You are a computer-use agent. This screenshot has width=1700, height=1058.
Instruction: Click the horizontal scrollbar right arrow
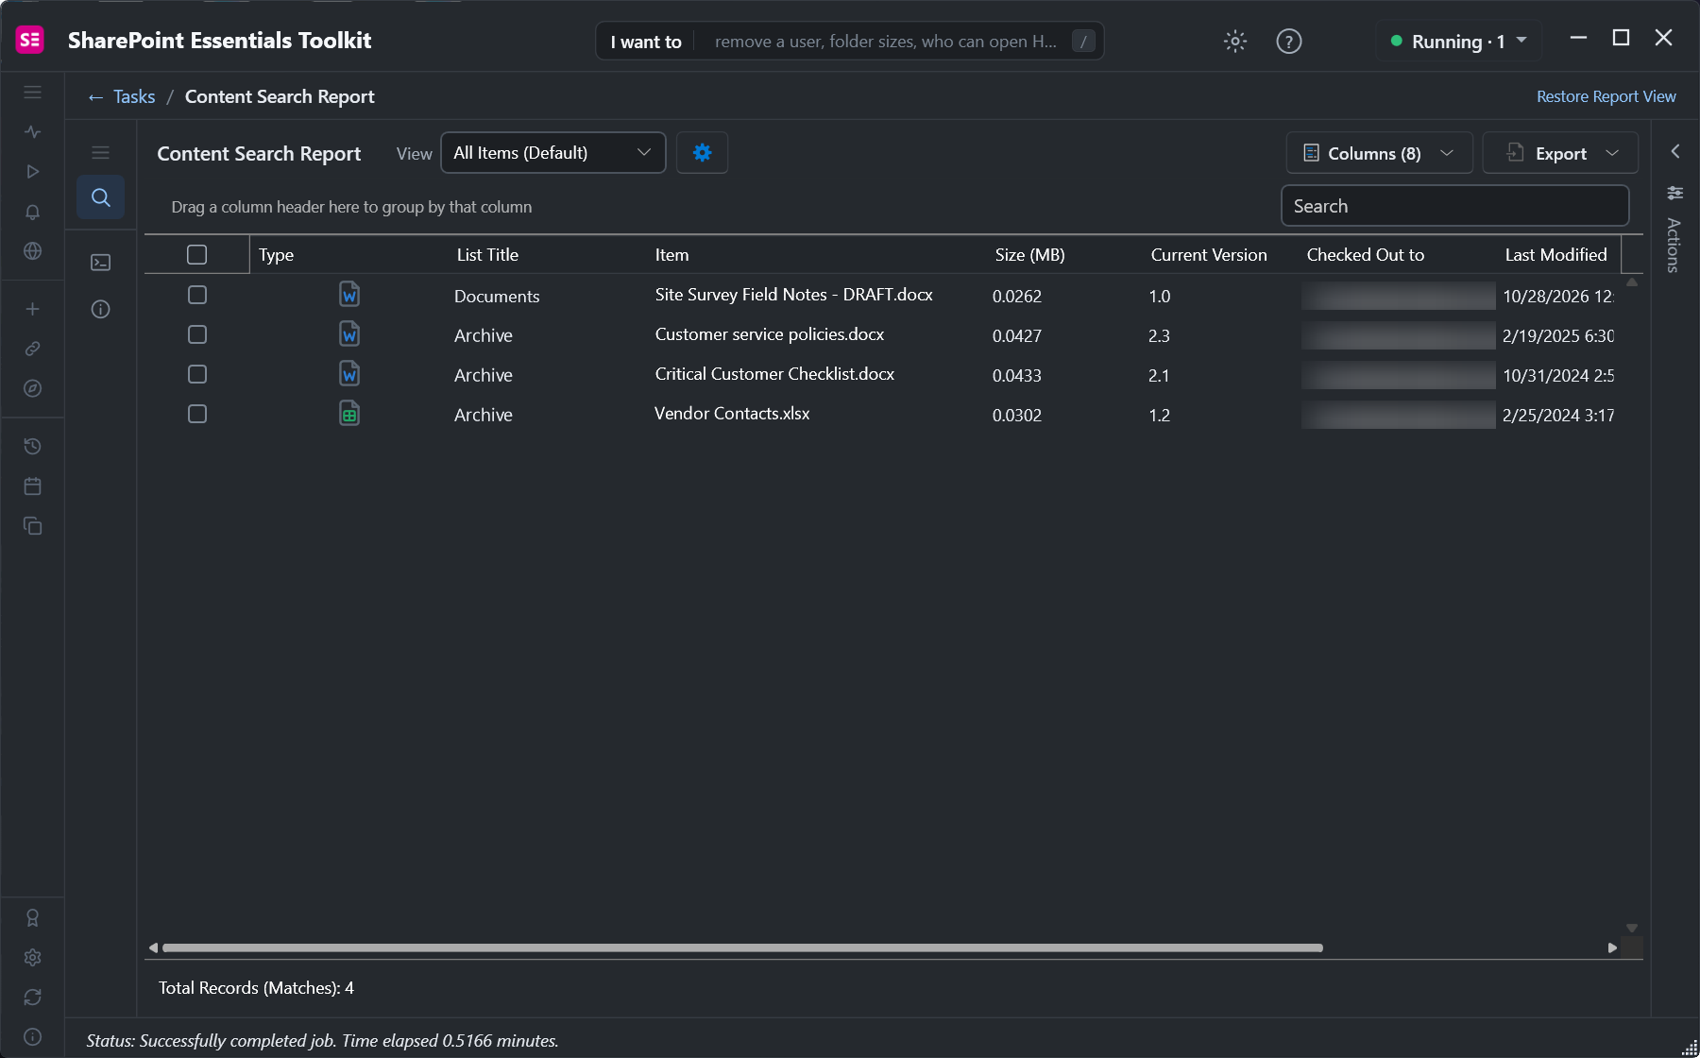coord(1612,947)
